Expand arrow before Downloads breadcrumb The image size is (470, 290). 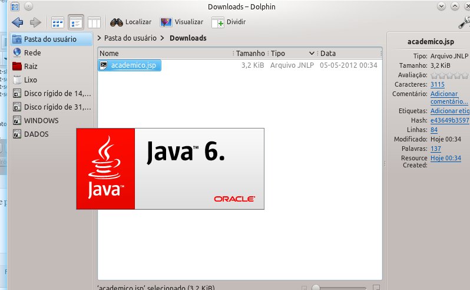[x=162, y=38]
